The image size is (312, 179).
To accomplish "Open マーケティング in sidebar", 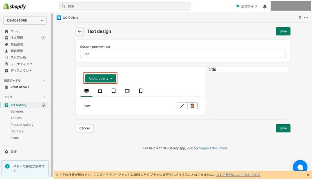I will (x=21, y=64).
